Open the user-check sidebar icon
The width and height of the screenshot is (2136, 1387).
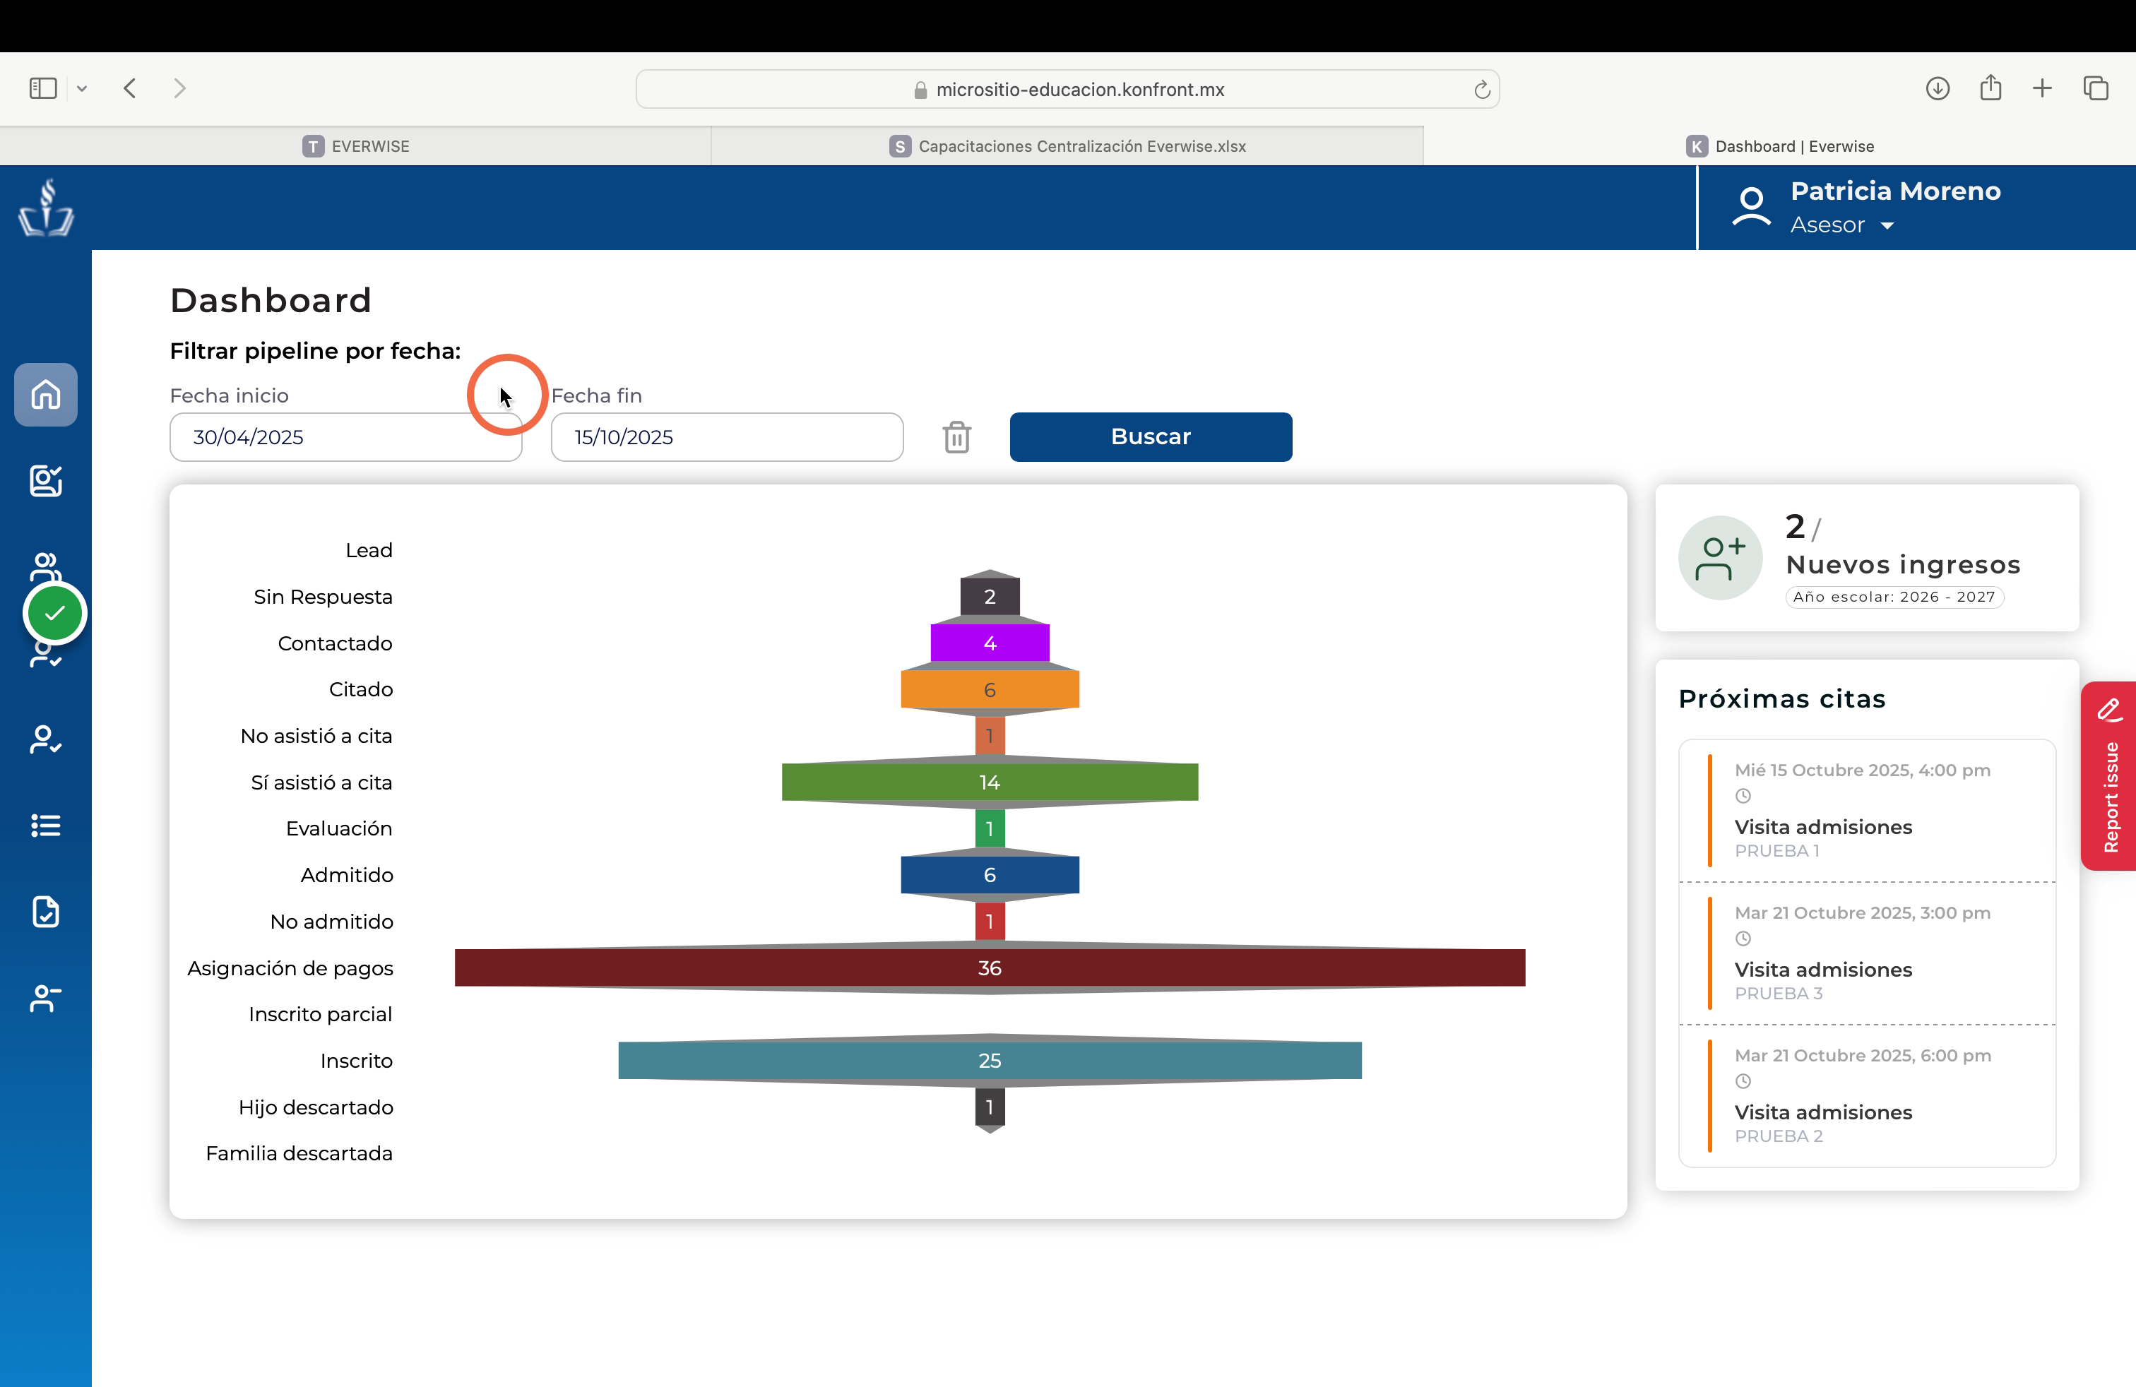(46, 739)
